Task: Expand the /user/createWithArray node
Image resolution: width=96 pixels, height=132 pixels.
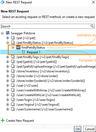Action: pyautogui.click(x=7, y=90)
